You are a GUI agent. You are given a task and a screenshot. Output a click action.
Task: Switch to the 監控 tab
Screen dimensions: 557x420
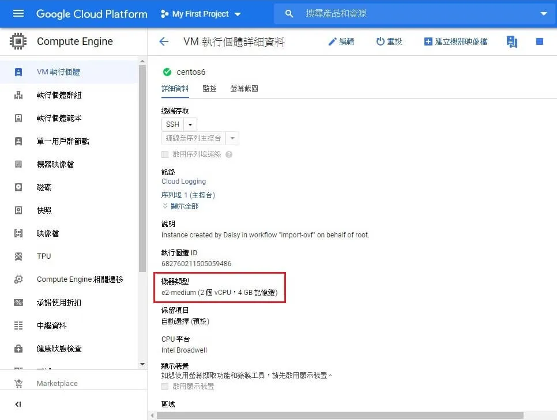coord(208,89)
